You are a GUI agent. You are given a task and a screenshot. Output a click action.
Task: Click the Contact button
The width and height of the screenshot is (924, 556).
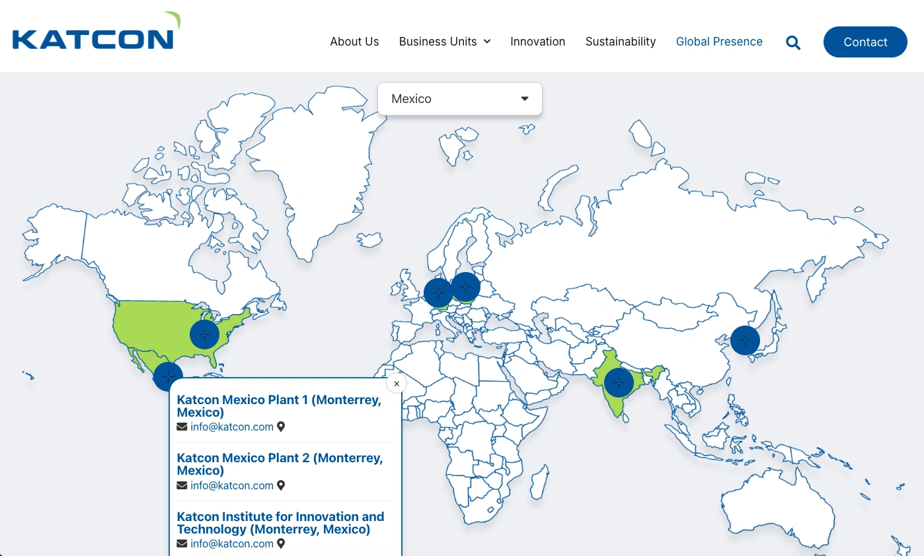pyautogui.click(x=865, y=42)
